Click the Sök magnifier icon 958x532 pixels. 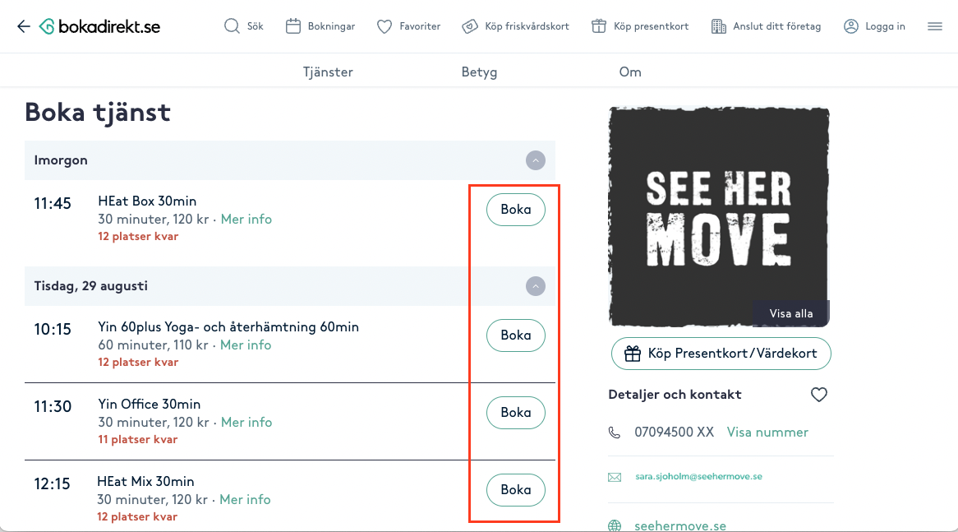click(232, 26)
